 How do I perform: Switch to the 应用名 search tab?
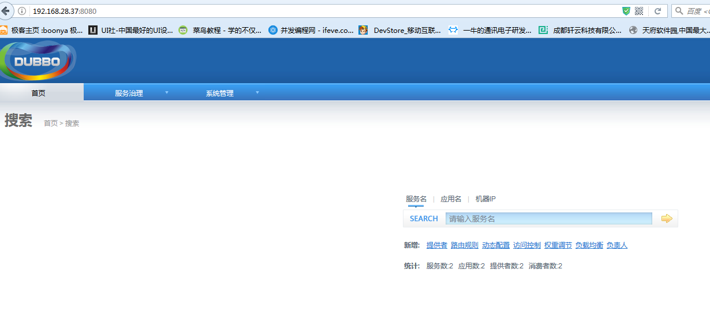pyautogui.click(x=451, y=199)
